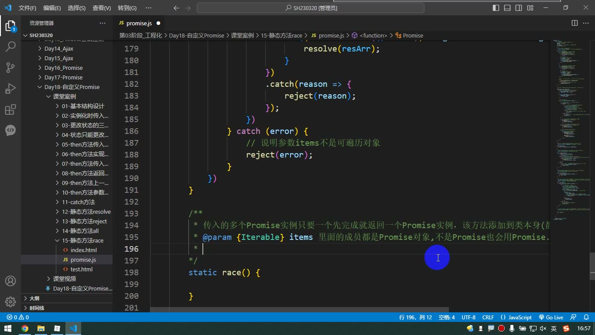Click the go back arrow in title bar

tap(176, 8)
